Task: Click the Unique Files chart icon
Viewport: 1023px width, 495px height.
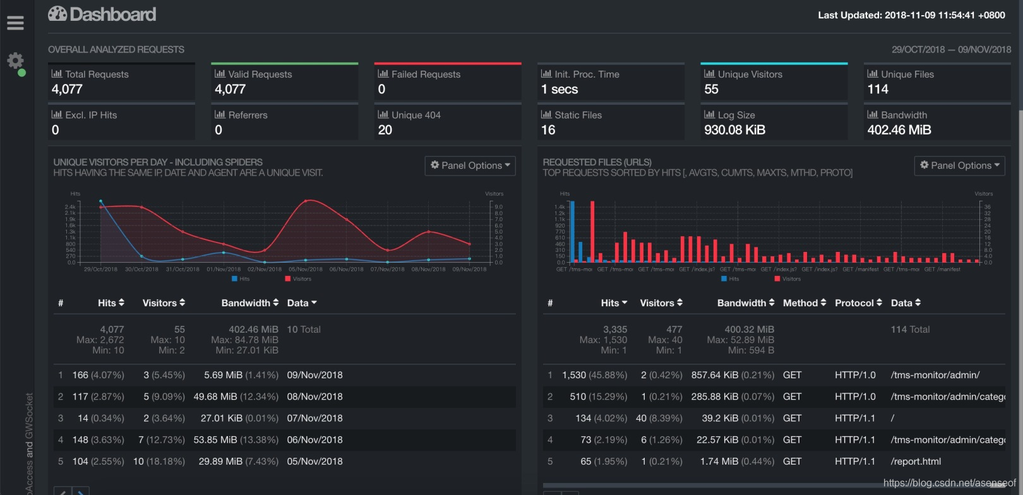Action: (x=872, y=74)
